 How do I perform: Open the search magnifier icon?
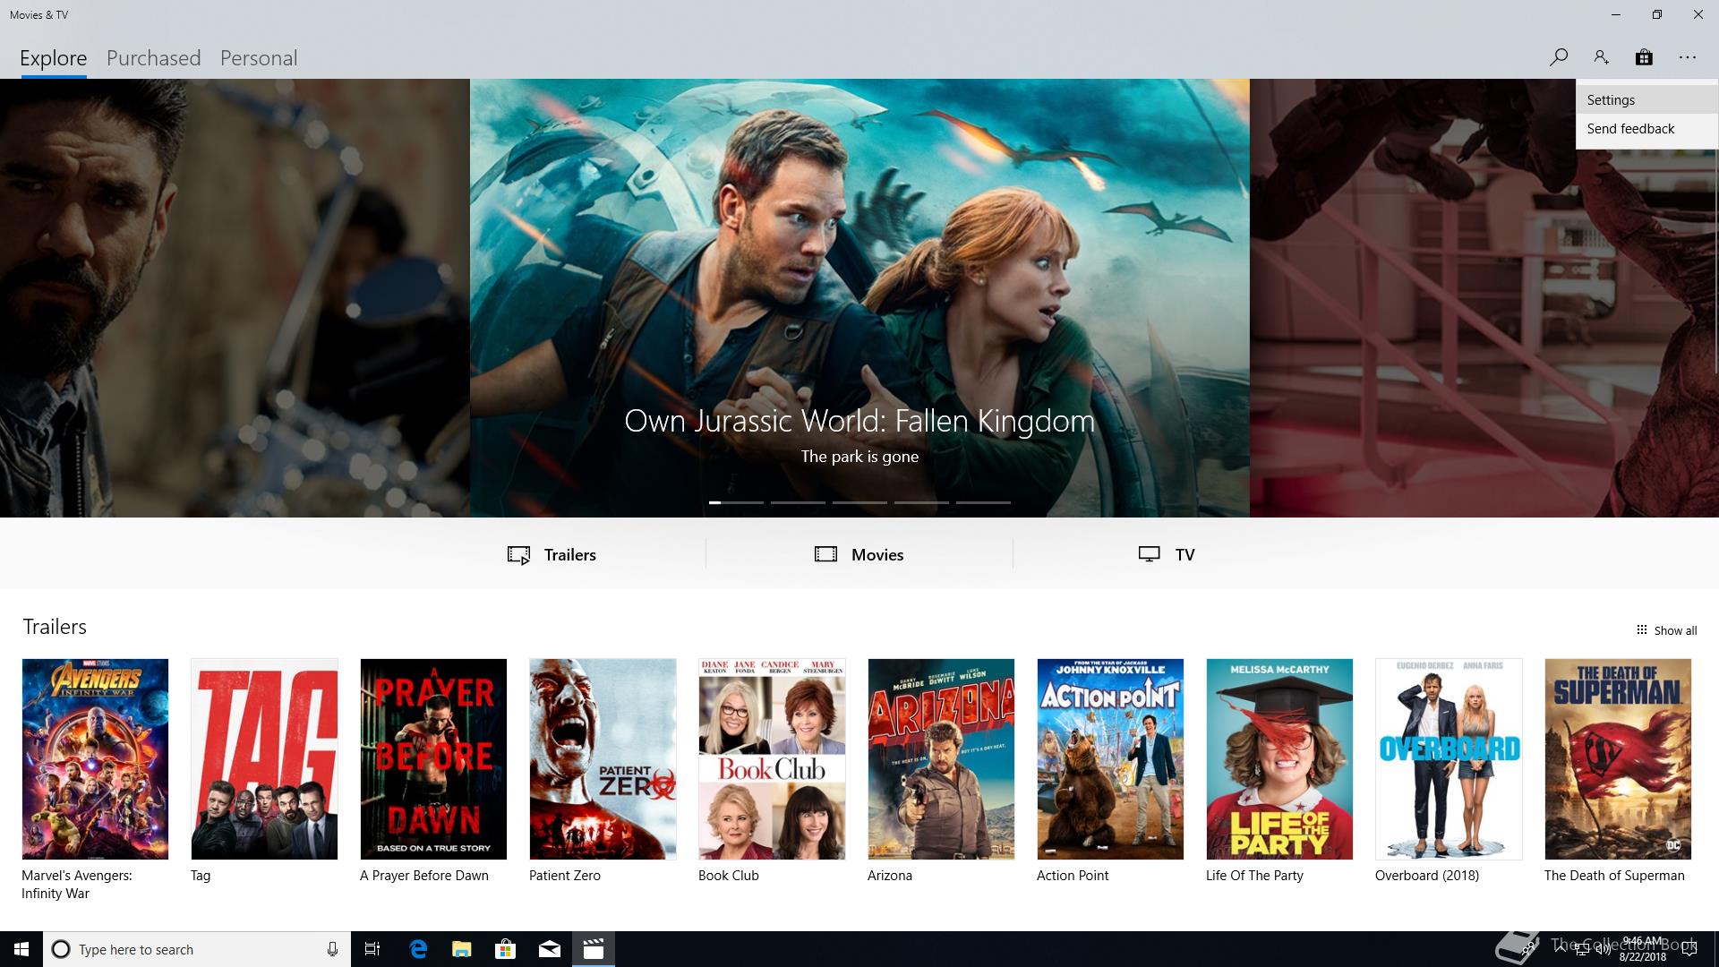[1559, 57]
